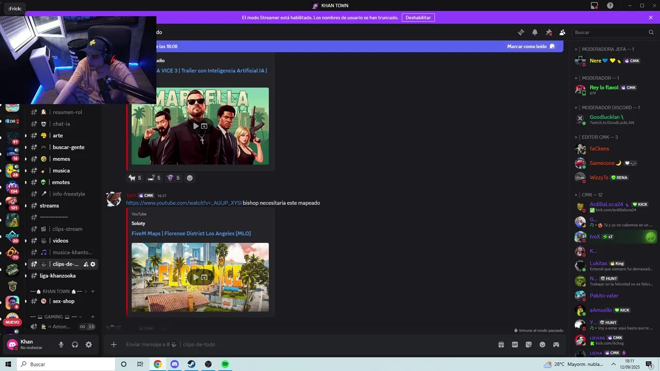Click the NUEVO unread indicator in server list
The width and height of the screenshot is (660, 371).
coord(12,322)
